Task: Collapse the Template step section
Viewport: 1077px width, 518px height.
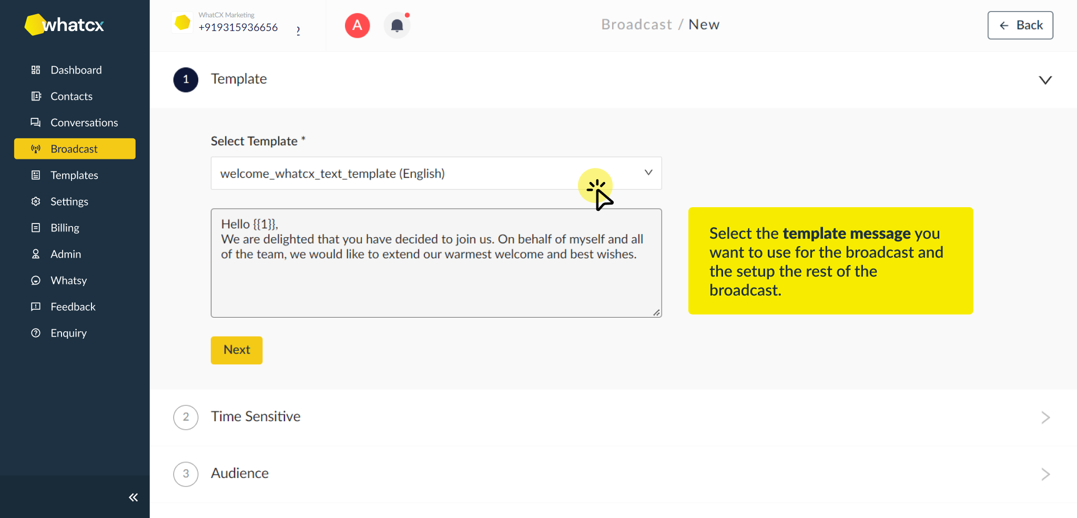Action: [1045, 80]
